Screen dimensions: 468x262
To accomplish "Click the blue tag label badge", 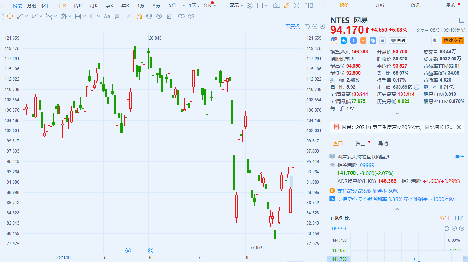I will pyautogui.click(x=373, y=41).
